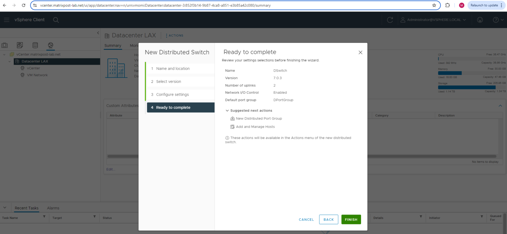Click the feedback smiley icon
This screenshot has height=234, width=507.
[480, 20]
